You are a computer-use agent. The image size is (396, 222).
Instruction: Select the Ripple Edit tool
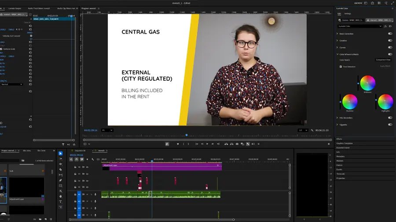(60, 164)
